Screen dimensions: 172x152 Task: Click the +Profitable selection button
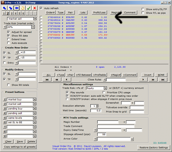pyautogui.click(x=100, y=75)
